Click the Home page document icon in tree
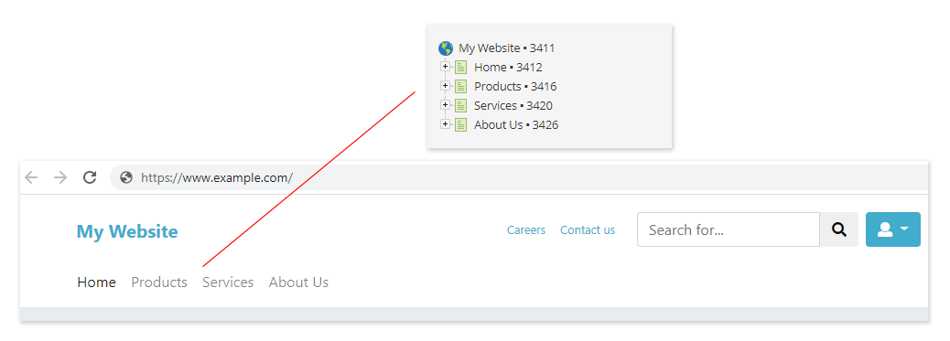This screenshot has height=341, width=950. 461,68
